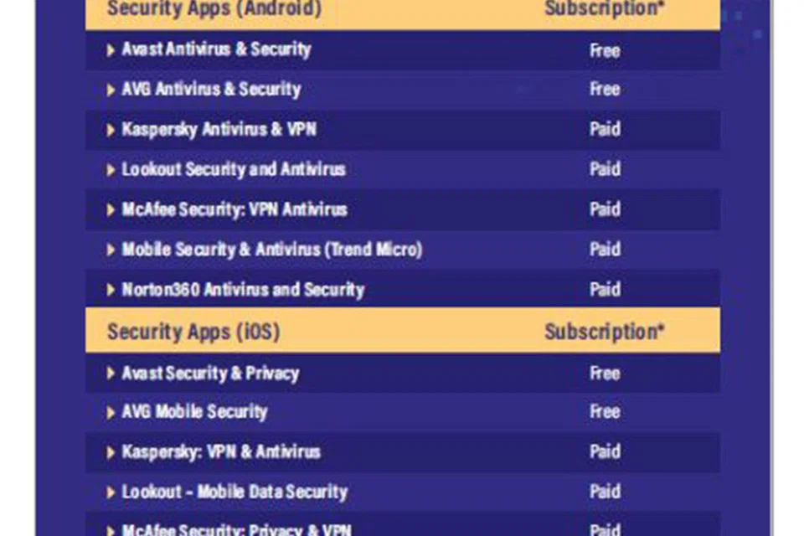
Task: Click Paid label for Lookout Security and Antivirus
Action: tap(605, 170)
